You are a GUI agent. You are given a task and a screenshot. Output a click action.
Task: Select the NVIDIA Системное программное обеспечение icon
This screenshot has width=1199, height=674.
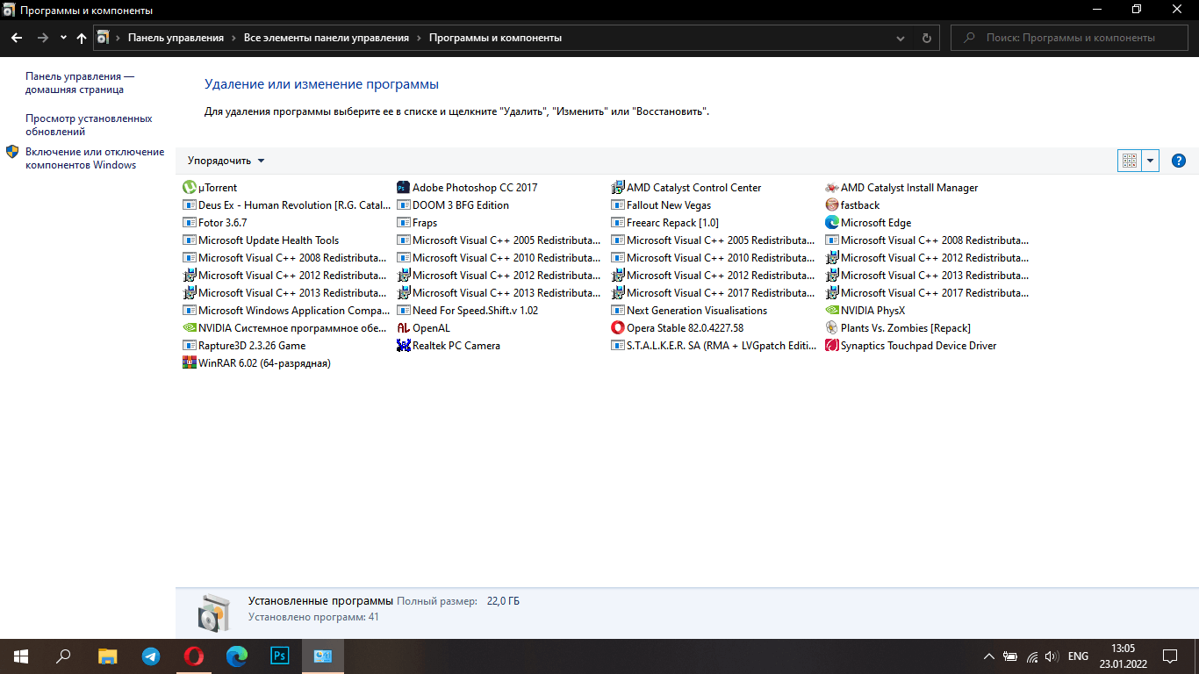click(x=189, y=327)
